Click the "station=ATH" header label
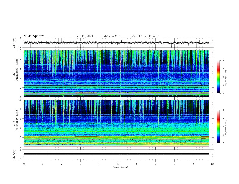Viewport: 239px width, 184px height. (112, 36)
